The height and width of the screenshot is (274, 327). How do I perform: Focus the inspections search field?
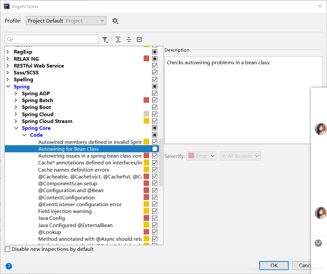[x=52, y=39]
